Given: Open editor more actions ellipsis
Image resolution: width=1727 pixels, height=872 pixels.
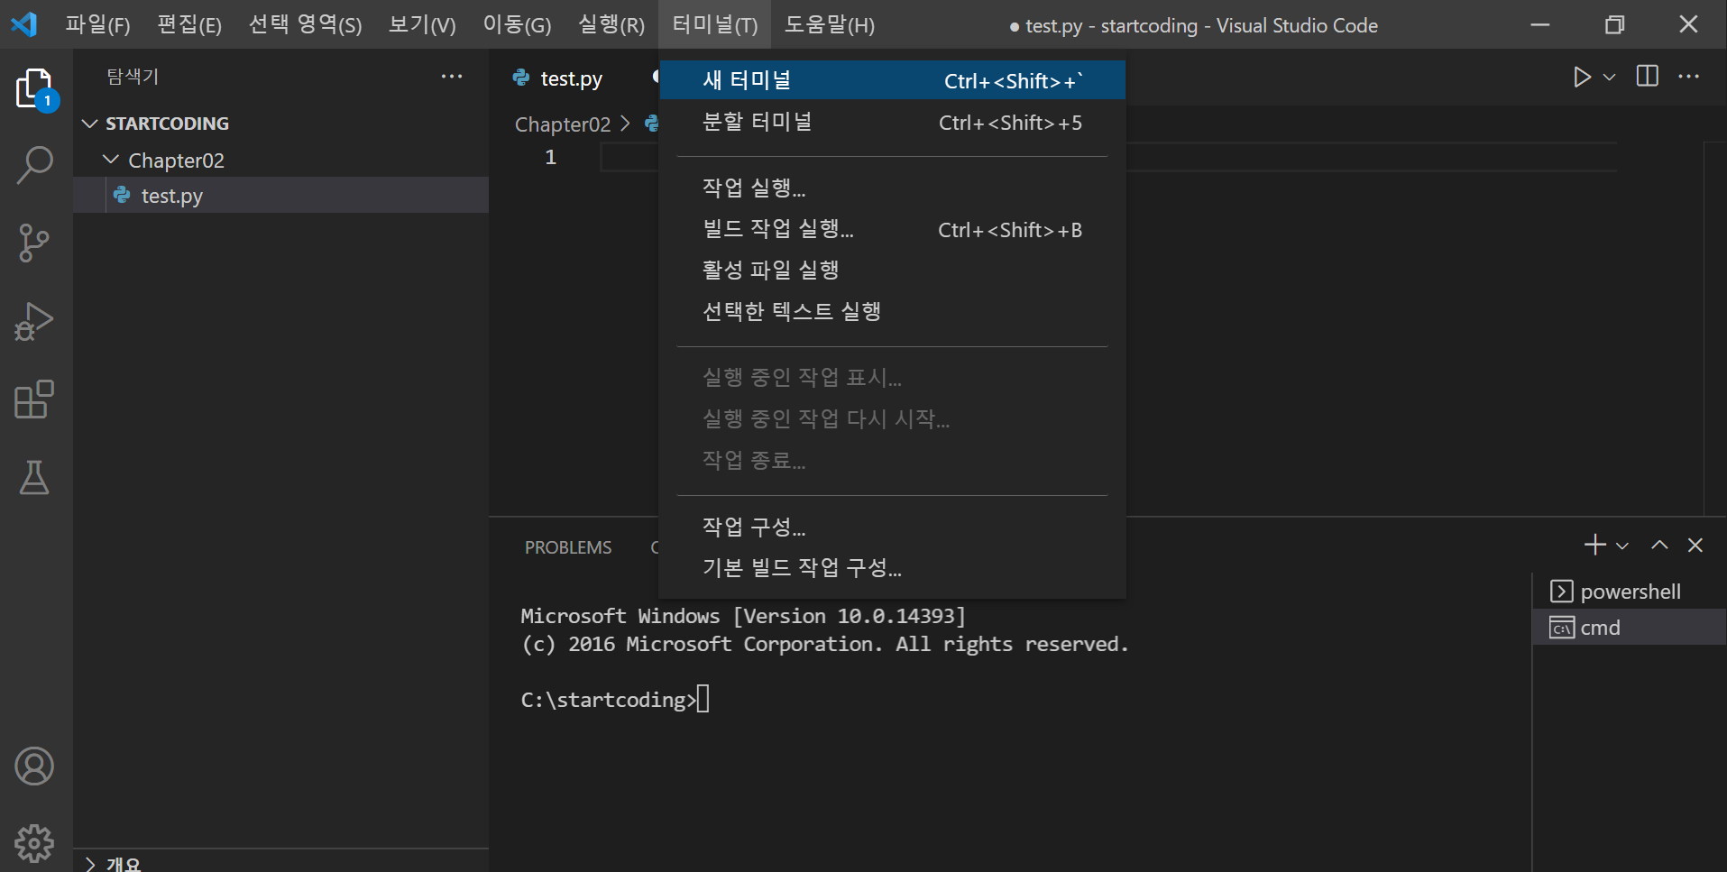Looking at the screenshot, I should tap(1689, 77).
